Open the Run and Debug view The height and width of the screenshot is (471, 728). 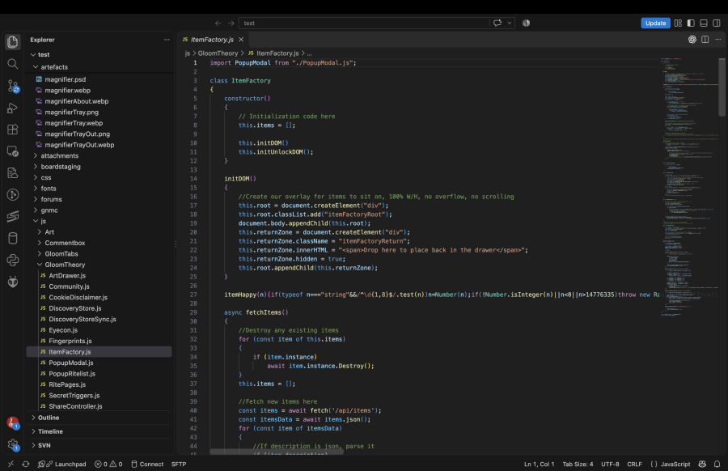point(12,108)
